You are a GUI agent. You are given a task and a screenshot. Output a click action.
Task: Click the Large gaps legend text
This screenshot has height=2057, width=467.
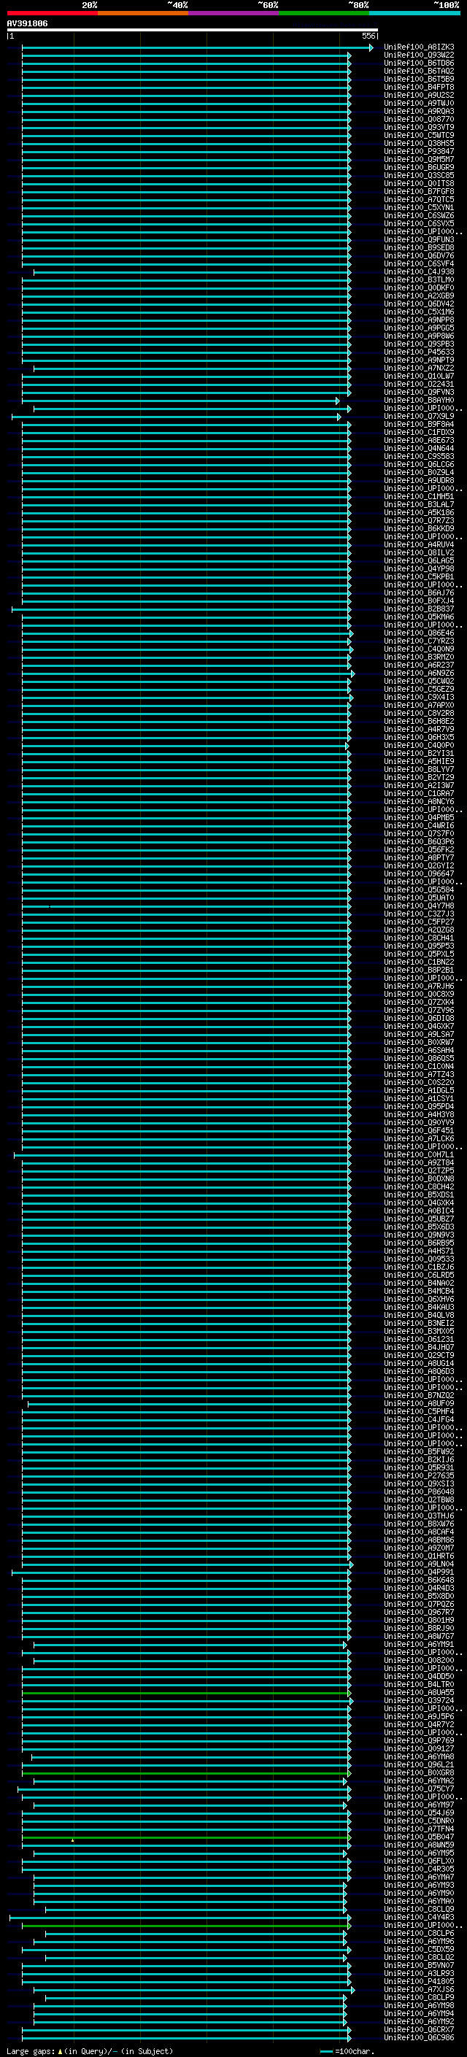pyautogui.click(x=90, y=2050)
